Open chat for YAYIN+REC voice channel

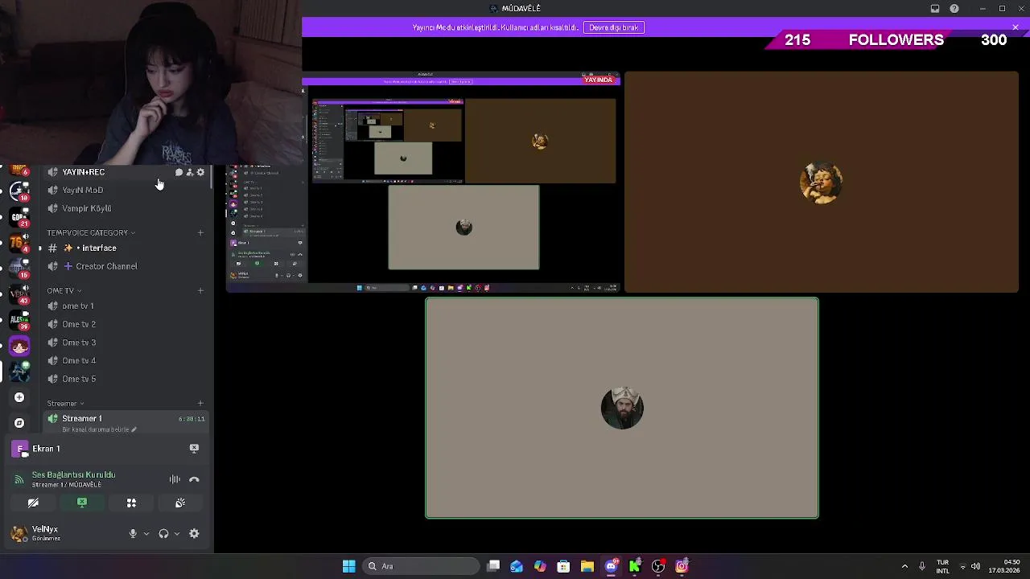[179, 172]
